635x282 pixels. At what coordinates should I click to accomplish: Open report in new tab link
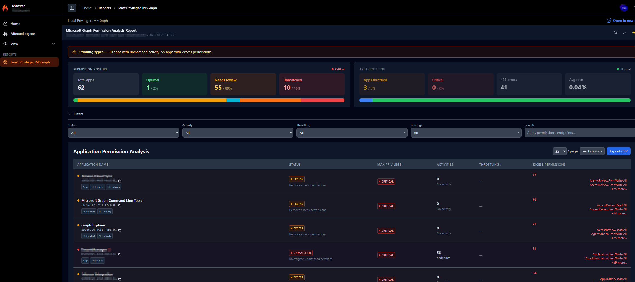click(x=621, y=21)
